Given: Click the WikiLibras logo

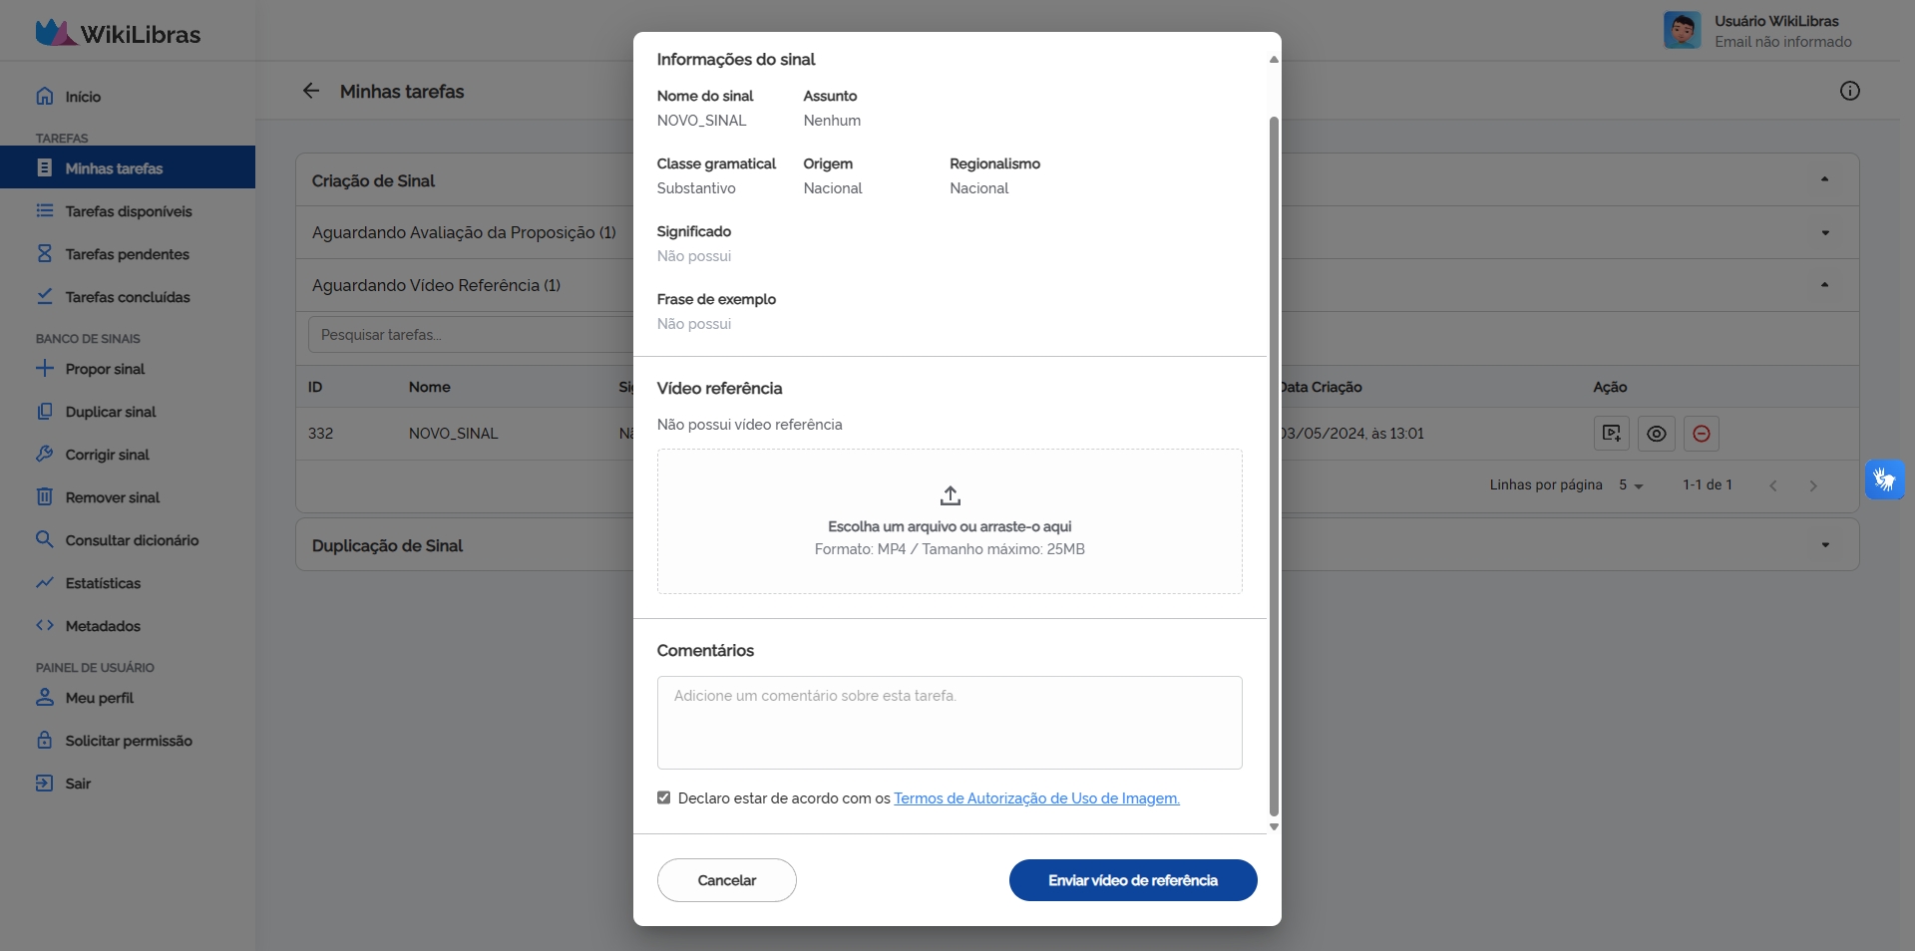Looking at the screenshot, I should [118, 33].
